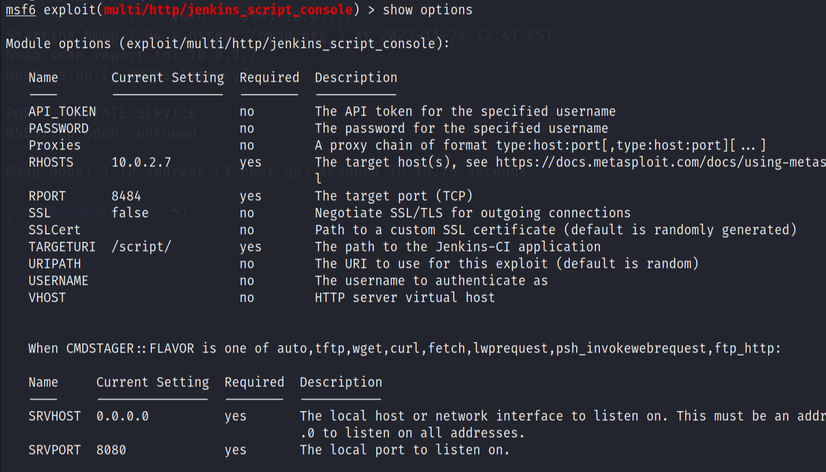Image resolution: width=826 pixels, height=472 pixels.
Task: Click the 'yes' required value for RHOSTS
Action: pos(250,162)
